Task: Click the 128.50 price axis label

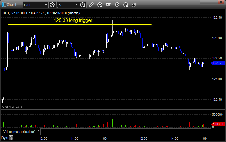Action: [217, 17]
